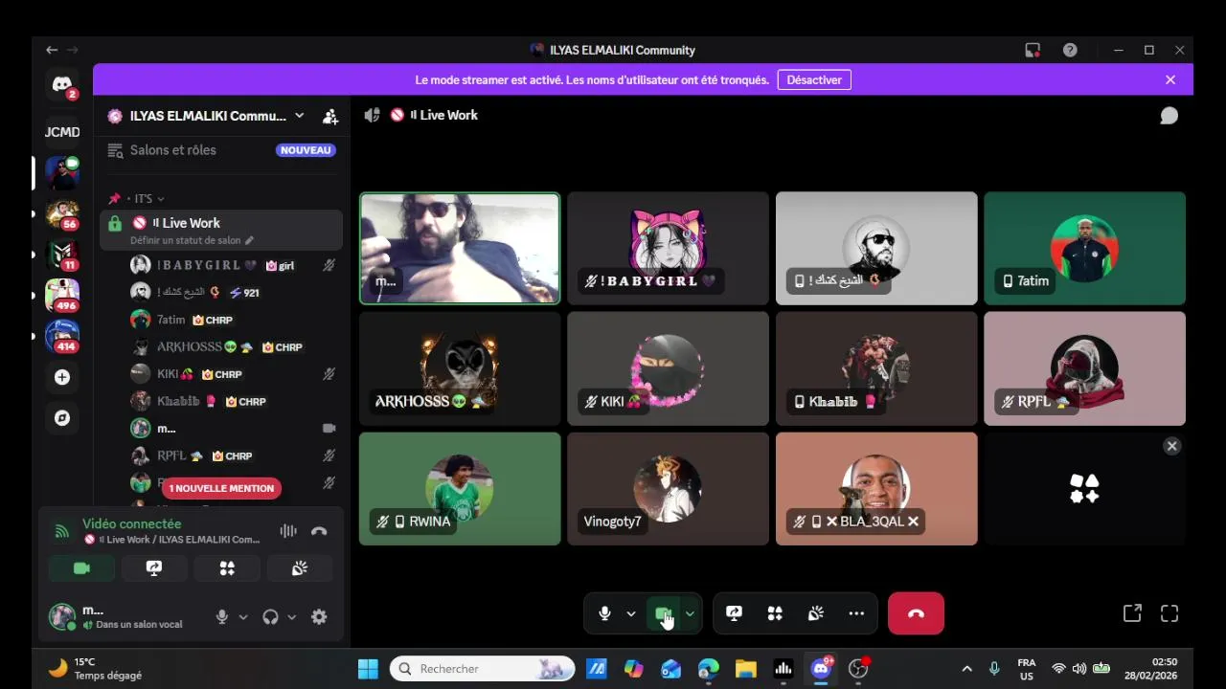1226x689 pixels.
Task: Close the activities tile with its X
Action: pyautogui.click(x=1171, y=446)
